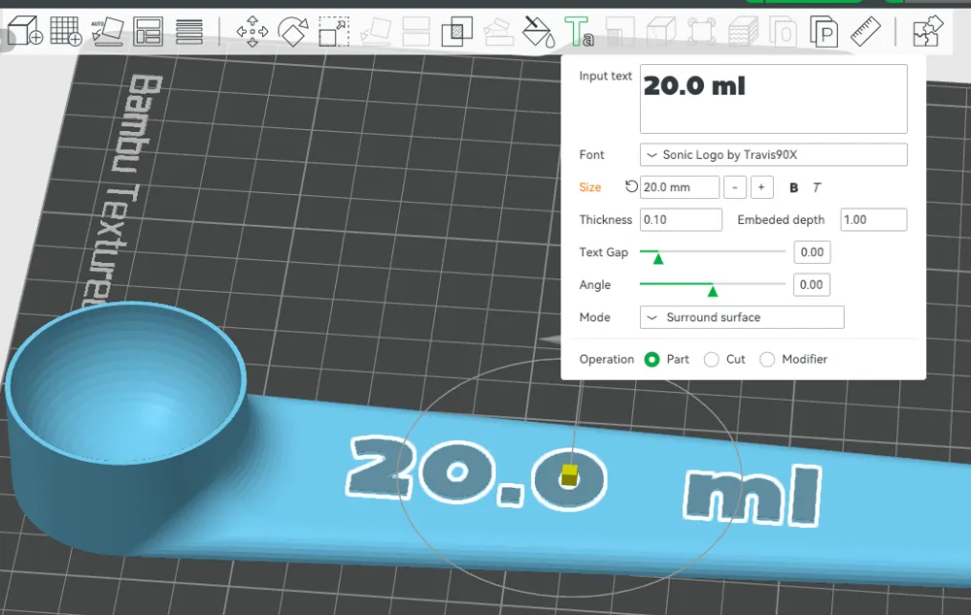Click the Text Gap numeric field
Image resolution: width=971 pixels, height=615 pixels.
click(812, 252)
